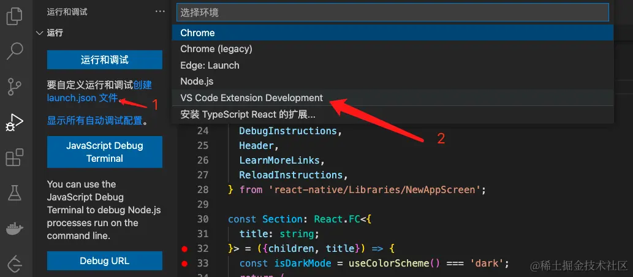This screenshot has width=633, height=277.
Task: Open the Search view icon
Action: click(x=15, y=51)
